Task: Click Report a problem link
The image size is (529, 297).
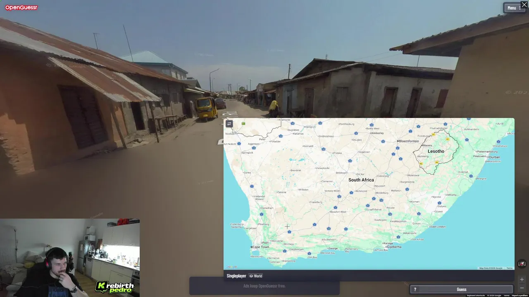Action: [519, 295]
